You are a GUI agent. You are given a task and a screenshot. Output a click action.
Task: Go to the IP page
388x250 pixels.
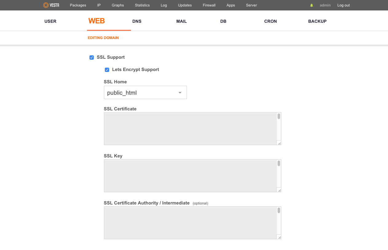point(99,5)
